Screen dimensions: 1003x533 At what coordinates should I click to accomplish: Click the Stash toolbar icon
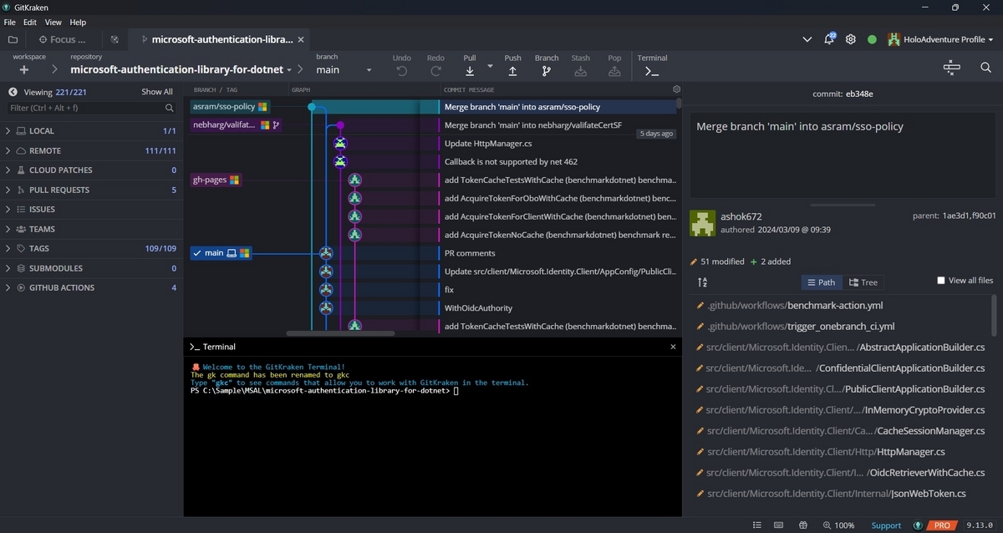click(581, 71)
